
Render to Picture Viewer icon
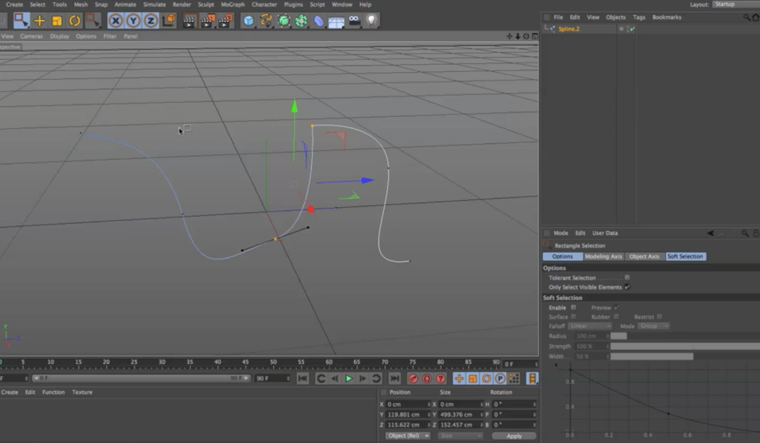(207, 21)
